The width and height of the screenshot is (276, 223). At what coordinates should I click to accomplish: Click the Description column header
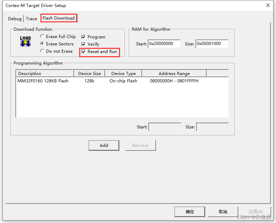(x=45, y=73)
